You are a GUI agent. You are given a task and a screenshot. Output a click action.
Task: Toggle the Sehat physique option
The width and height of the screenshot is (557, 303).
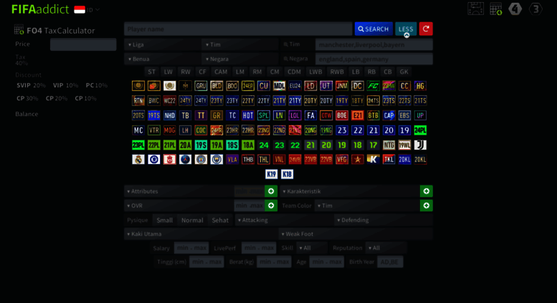pos(220,220)
